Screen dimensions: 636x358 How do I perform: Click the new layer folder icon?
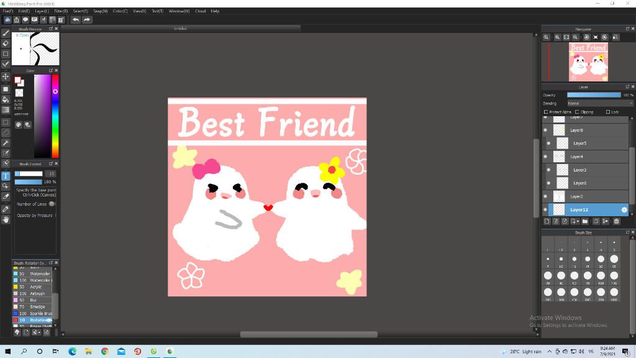[x=585, y=221]
